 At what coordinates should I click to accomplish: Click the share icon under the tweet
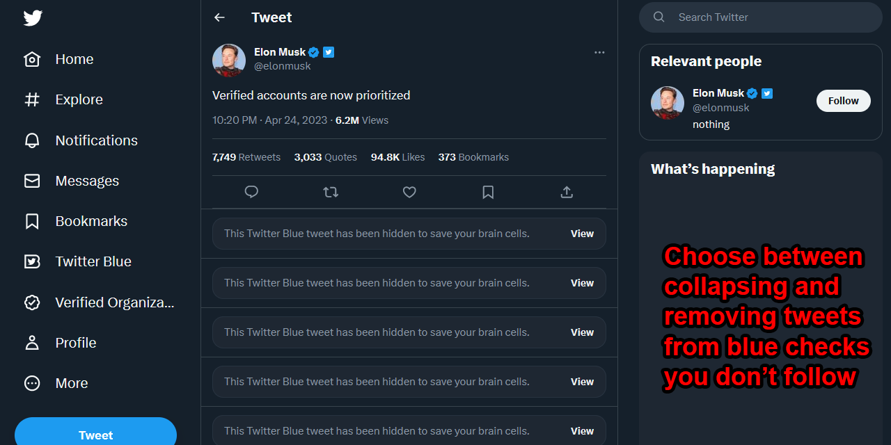(x=567, y=192)
